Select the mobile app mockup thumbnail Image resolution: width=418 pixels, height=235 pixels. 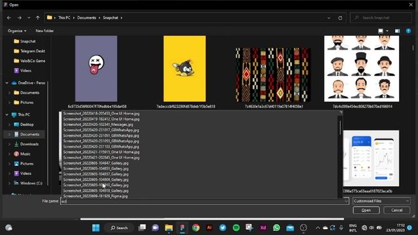pyautogui.click(x=371, y=158)
